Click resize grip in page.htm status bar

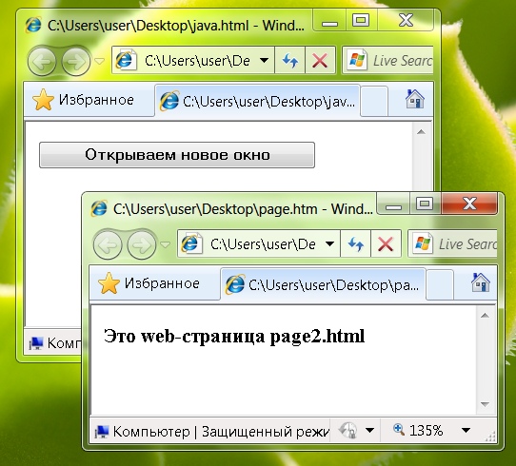tap(491, 437)
